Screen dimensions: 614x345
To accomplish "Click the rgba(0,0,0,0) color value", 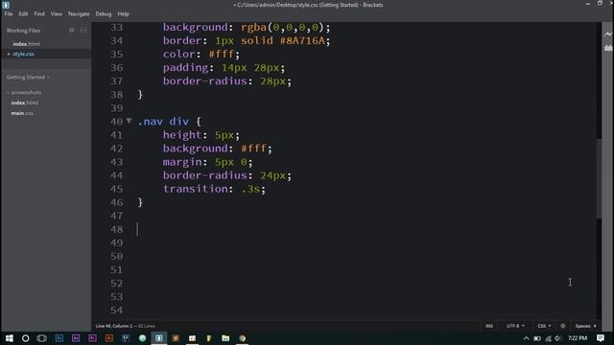I will [x=282, y=28].
